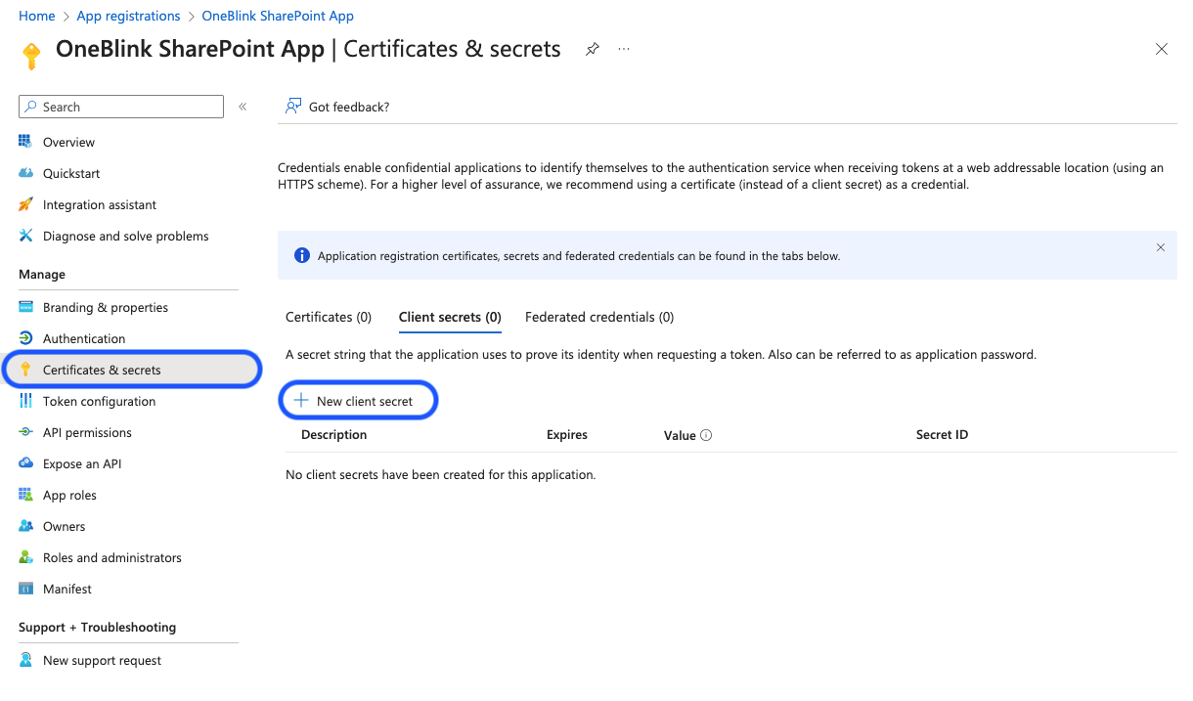Click the Token configuration bars icon
The height and width of the screenshot is (701, 1193).
pyautogui.click(x=25, y=401)
